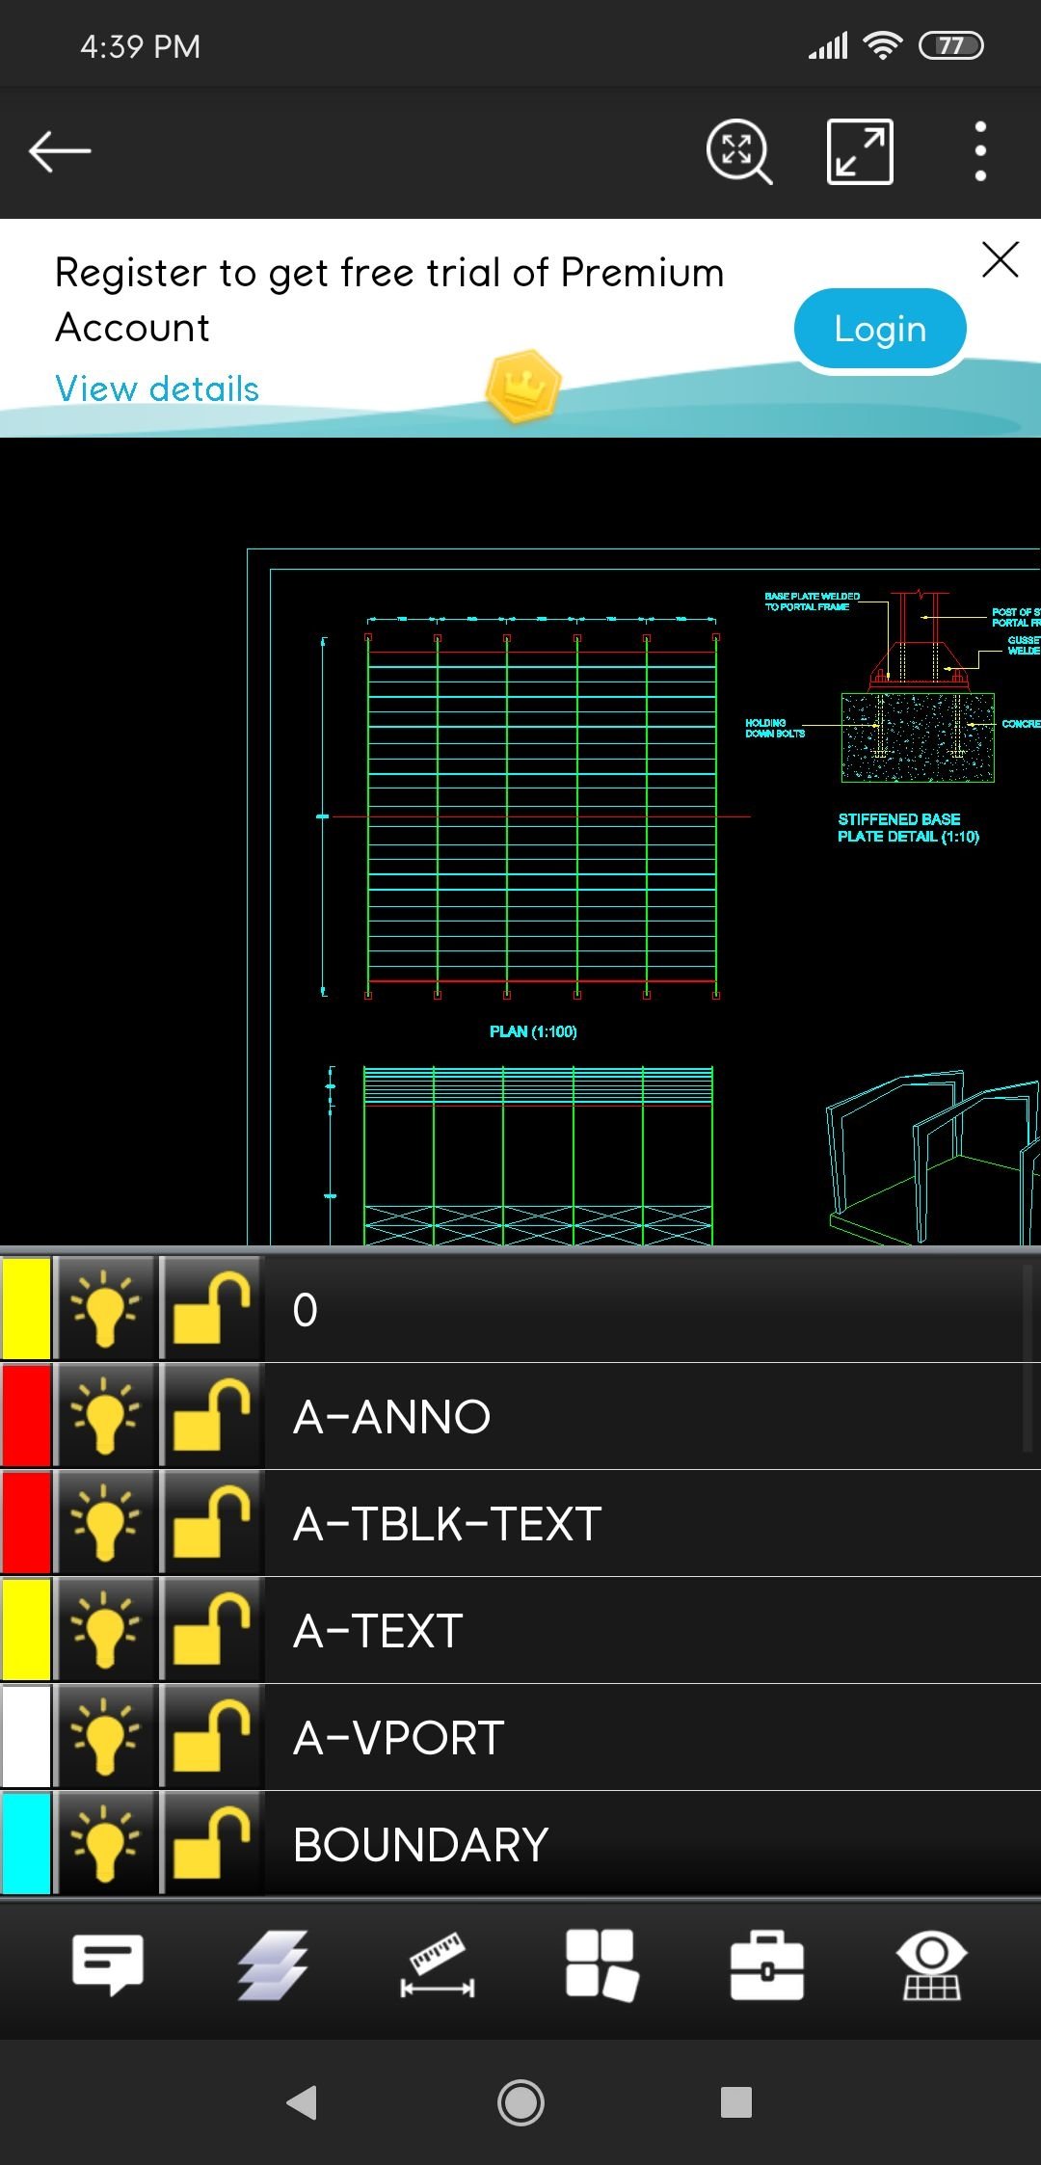Toggle visibility bulb of A-VPORT layer

click(105, 1737)
